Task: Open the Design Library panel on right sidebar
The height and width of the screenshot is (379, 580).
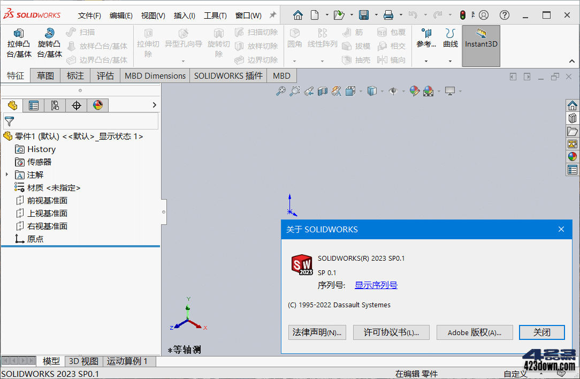Action: (x=572, y=118)
